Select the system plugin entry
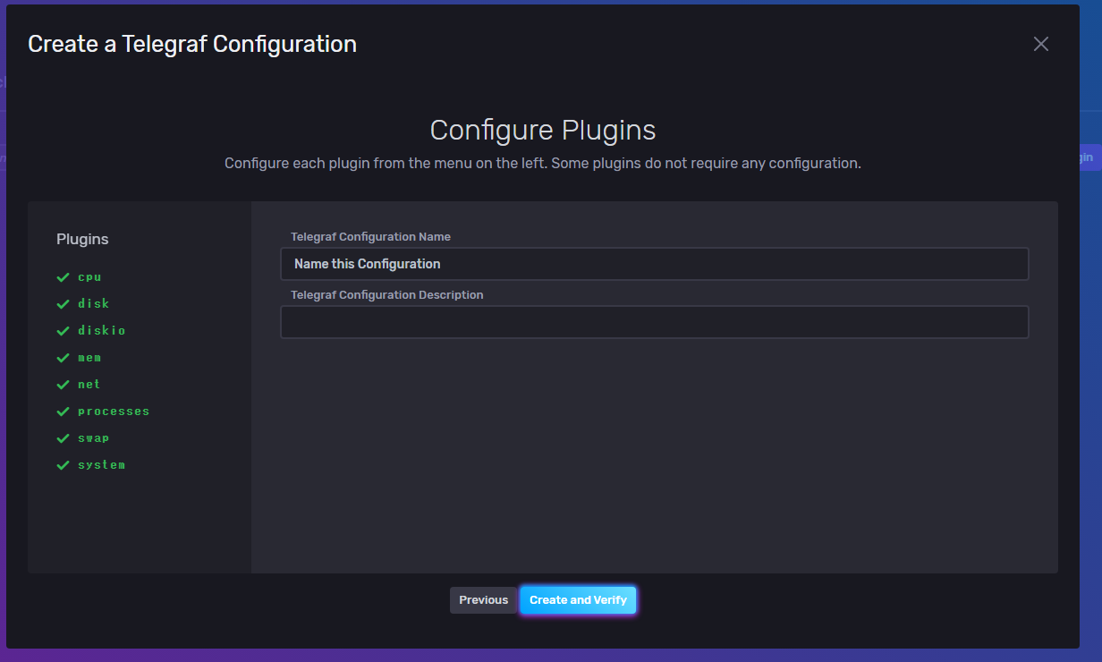The height and width of the screenshot is (662, 1102). coord(101,465)
